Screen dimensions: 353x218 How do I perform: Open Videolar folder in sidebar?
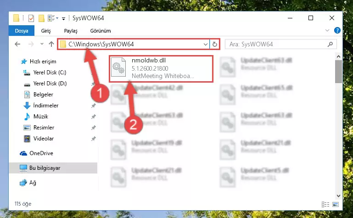point(43,139)
